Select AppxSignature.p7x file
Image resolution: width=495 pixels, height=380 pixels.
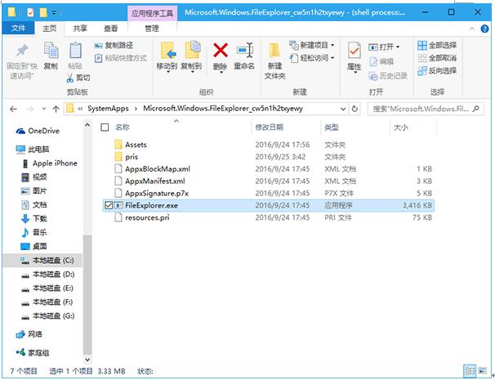click(269, 193)
